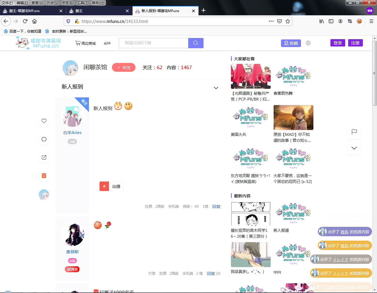Expand the 新人报到 post title chevron
Screen dimensions: 377x293
(216, 88)
